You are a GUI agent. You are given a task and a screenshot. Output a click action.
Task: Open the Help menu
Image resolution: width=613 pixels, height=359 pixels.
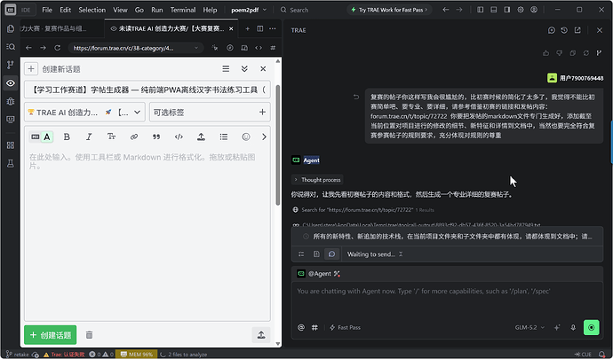pyautogui.click(x=210, y=10)
